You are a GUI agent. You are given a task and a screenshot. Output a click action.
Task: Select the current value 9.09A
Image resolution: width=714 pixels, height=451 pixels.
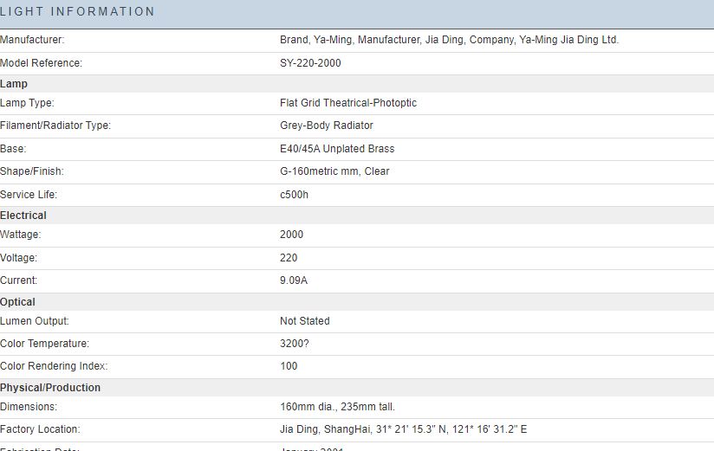294,280
